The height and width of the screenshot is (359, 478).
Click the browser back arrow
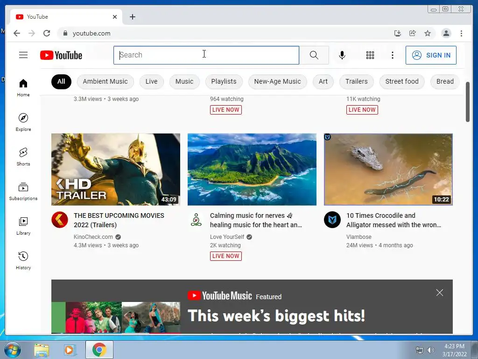tap(17, 33)
